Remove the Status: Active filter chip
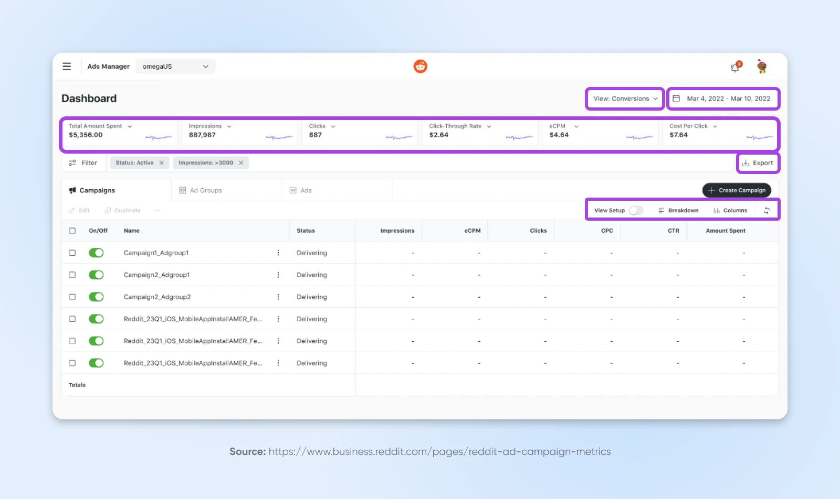840x499 pixels. coord(162,163)
